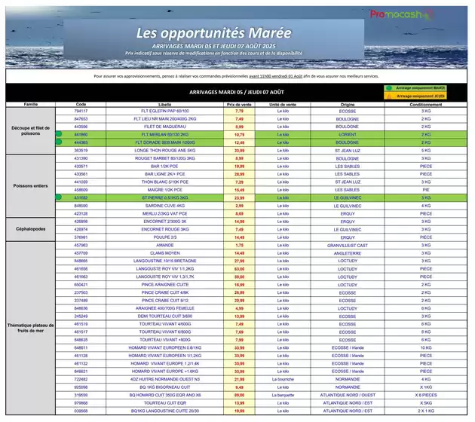Screen dimensions: 475x422
Task: Click 'FLT EGLEFIN PAP 60/100' label
Action: point(165,111)
